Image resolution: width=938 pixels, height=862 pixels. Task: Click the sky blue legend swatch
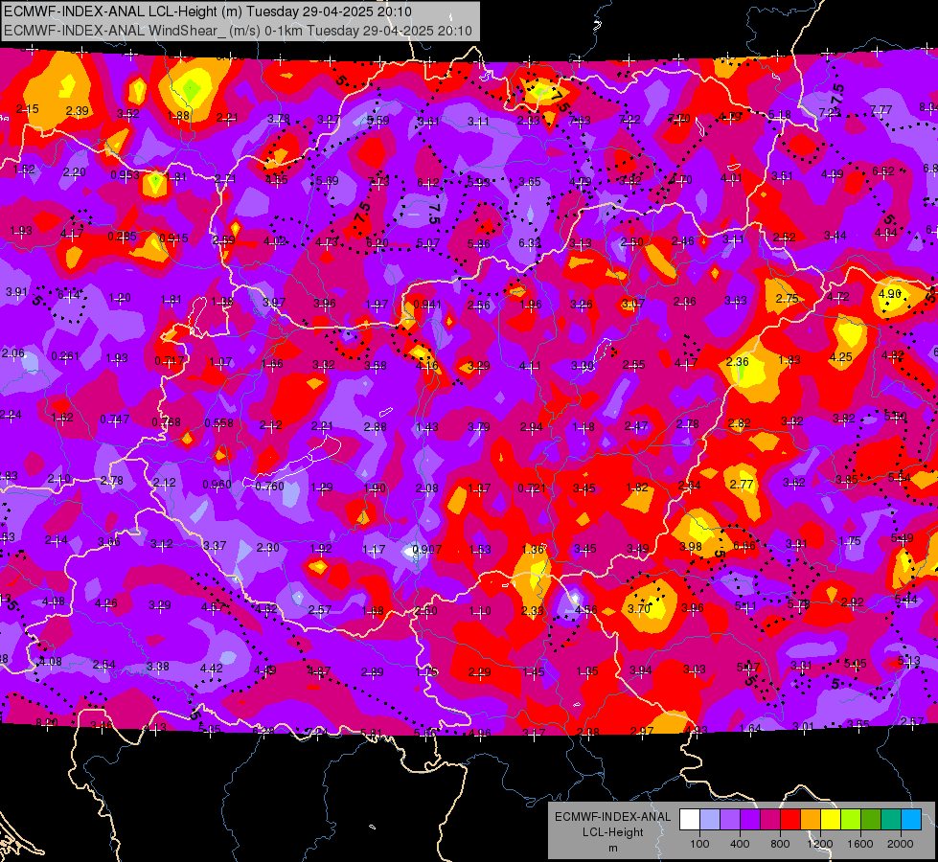point(911,819)
